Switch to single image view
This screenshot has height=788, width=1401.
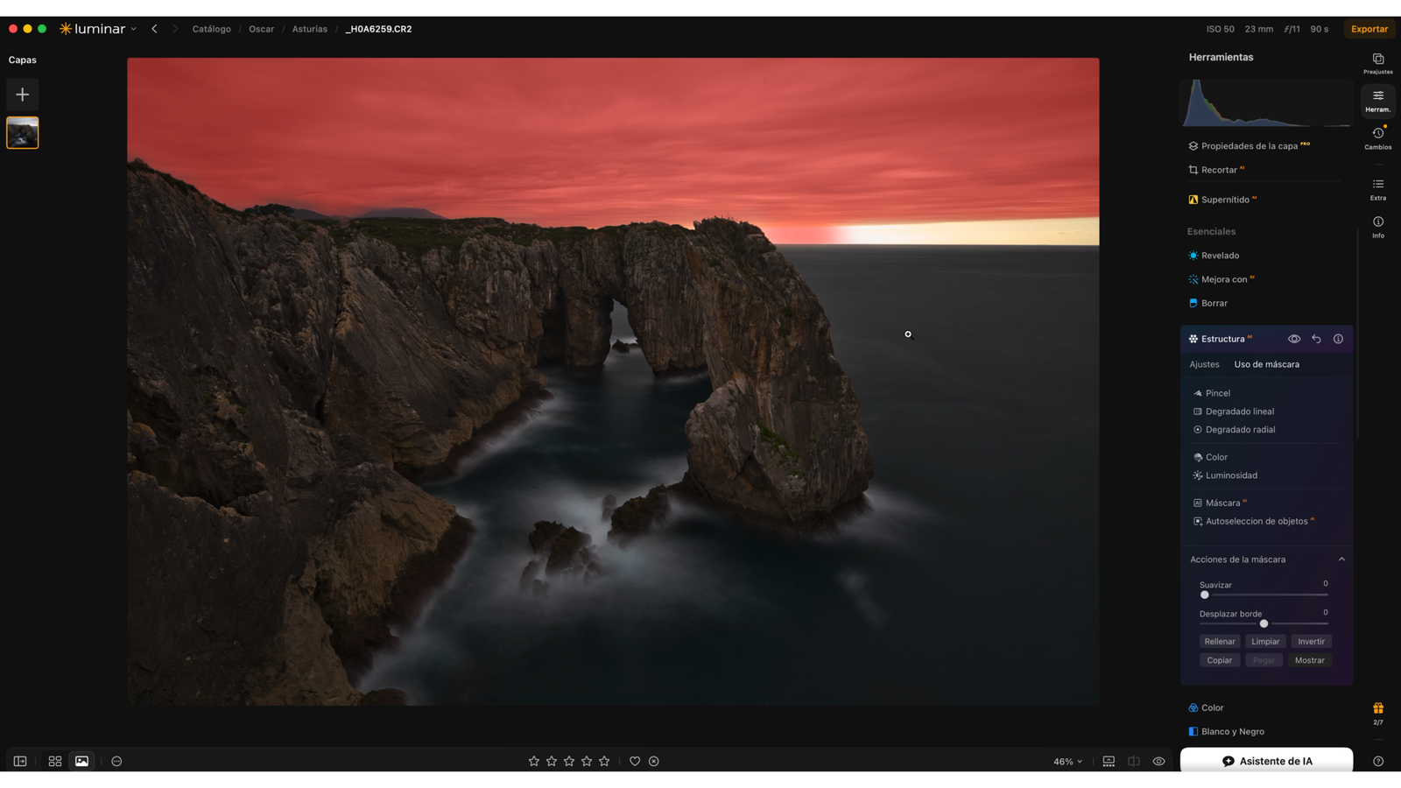81,761
